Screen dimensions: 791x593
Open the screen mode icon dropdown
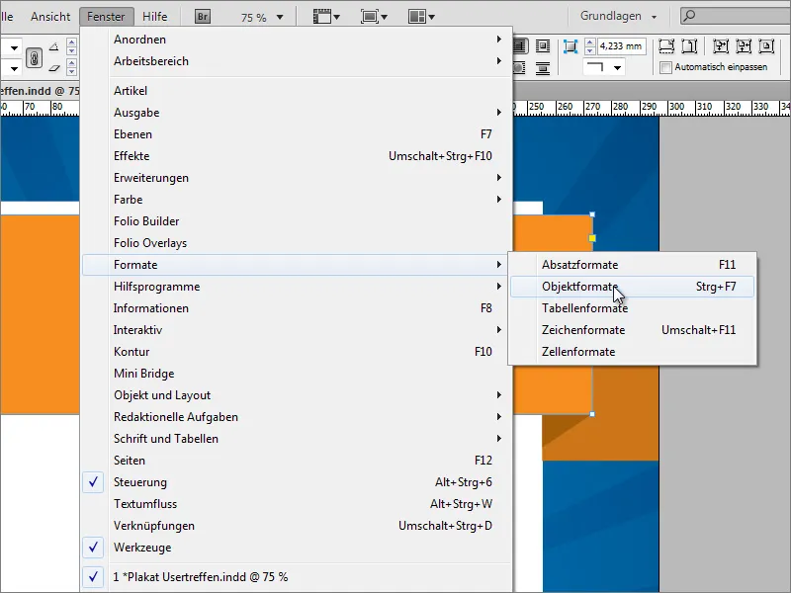click(x=374, y=17)
